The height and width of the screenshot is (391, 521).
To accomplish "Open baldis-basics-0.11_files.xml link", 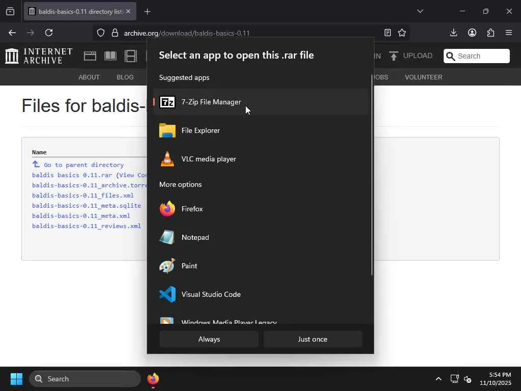I will (x=83, y=195).
